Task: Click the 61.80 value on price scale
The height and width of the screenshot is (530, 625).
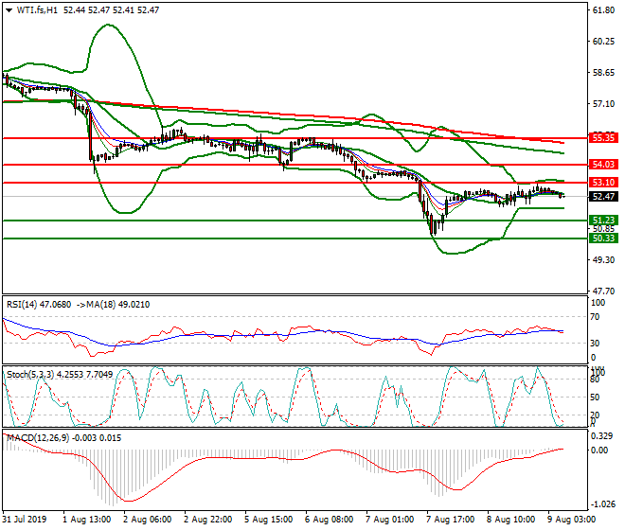Action: (602, 11)
